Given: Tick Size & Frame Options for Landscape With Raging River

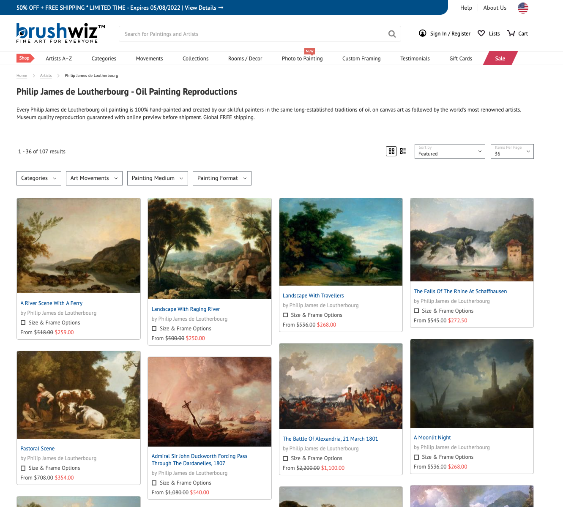Looking at the screenshot, I should point(154,329).
